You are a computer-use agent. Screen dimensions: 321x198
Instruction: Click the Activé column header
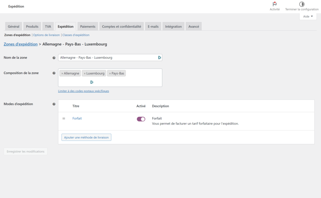point(141,106)
